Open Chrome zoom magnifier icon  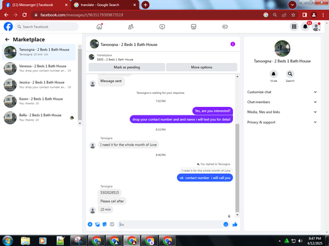[275, 15]
